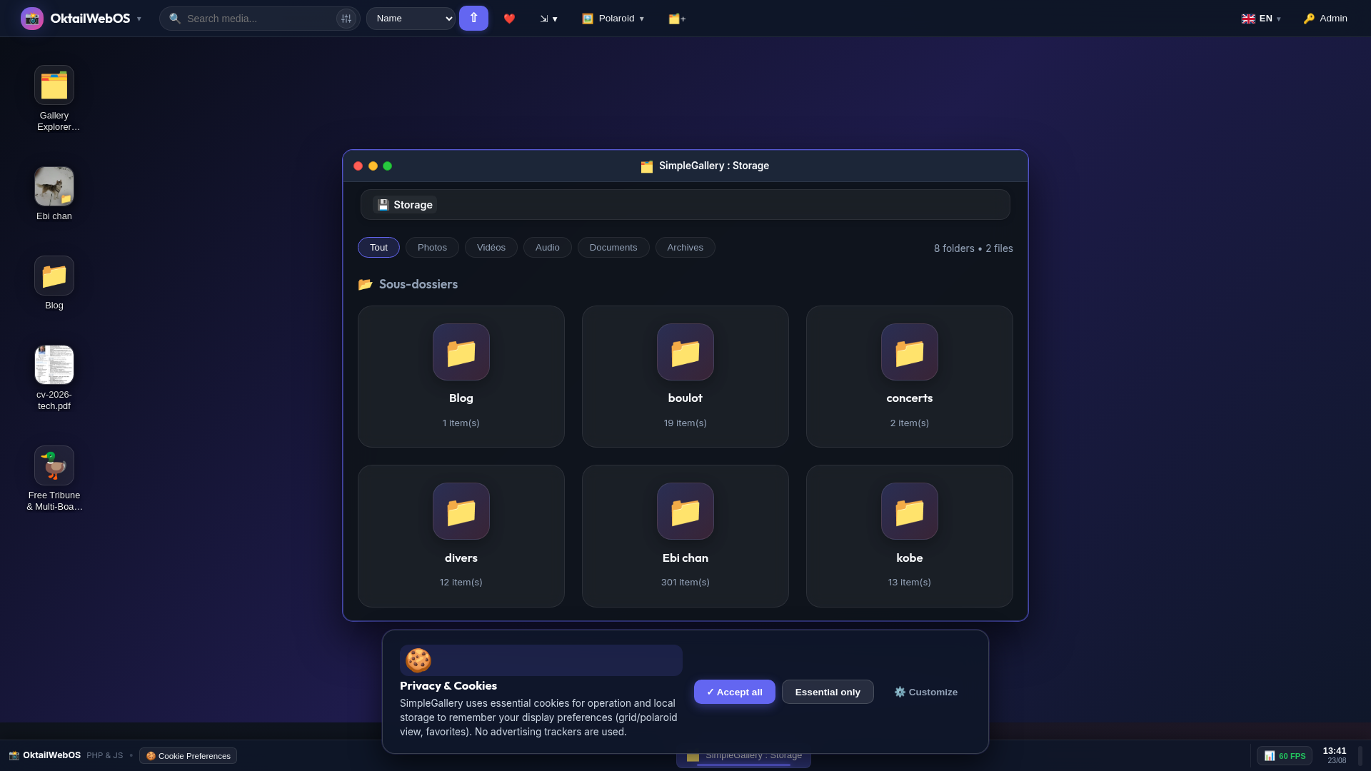
Task: Click the 12 item(s) label
Action: pos(461,583)
